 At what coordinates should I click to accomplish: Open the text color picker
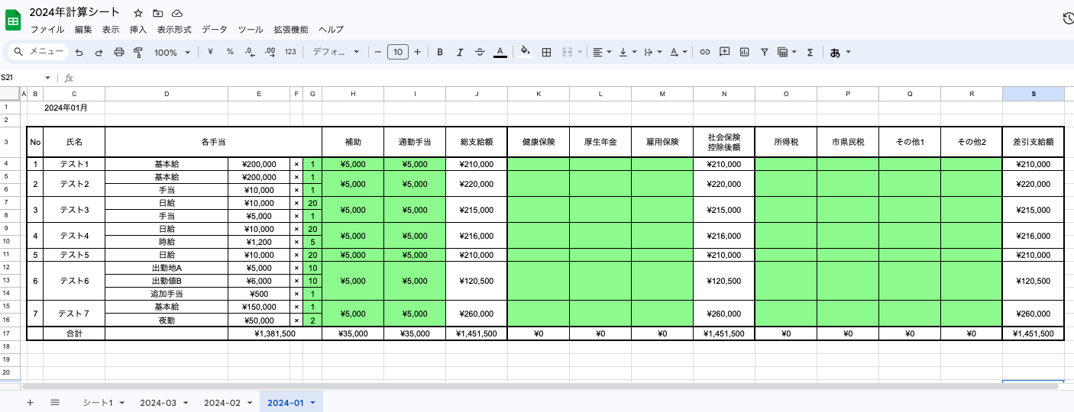point(500,53)
